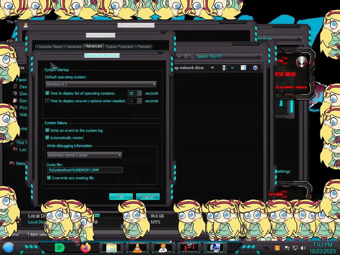Refresh This PC in Explorer window
Viewport: 340px width, 255px height.
(186, 56)
